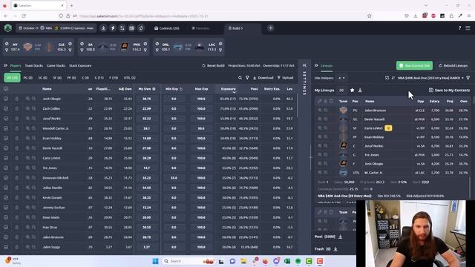Switch to Game Stacks tab
The width and height of the screenshot is (475, 267).
[56, 65]
